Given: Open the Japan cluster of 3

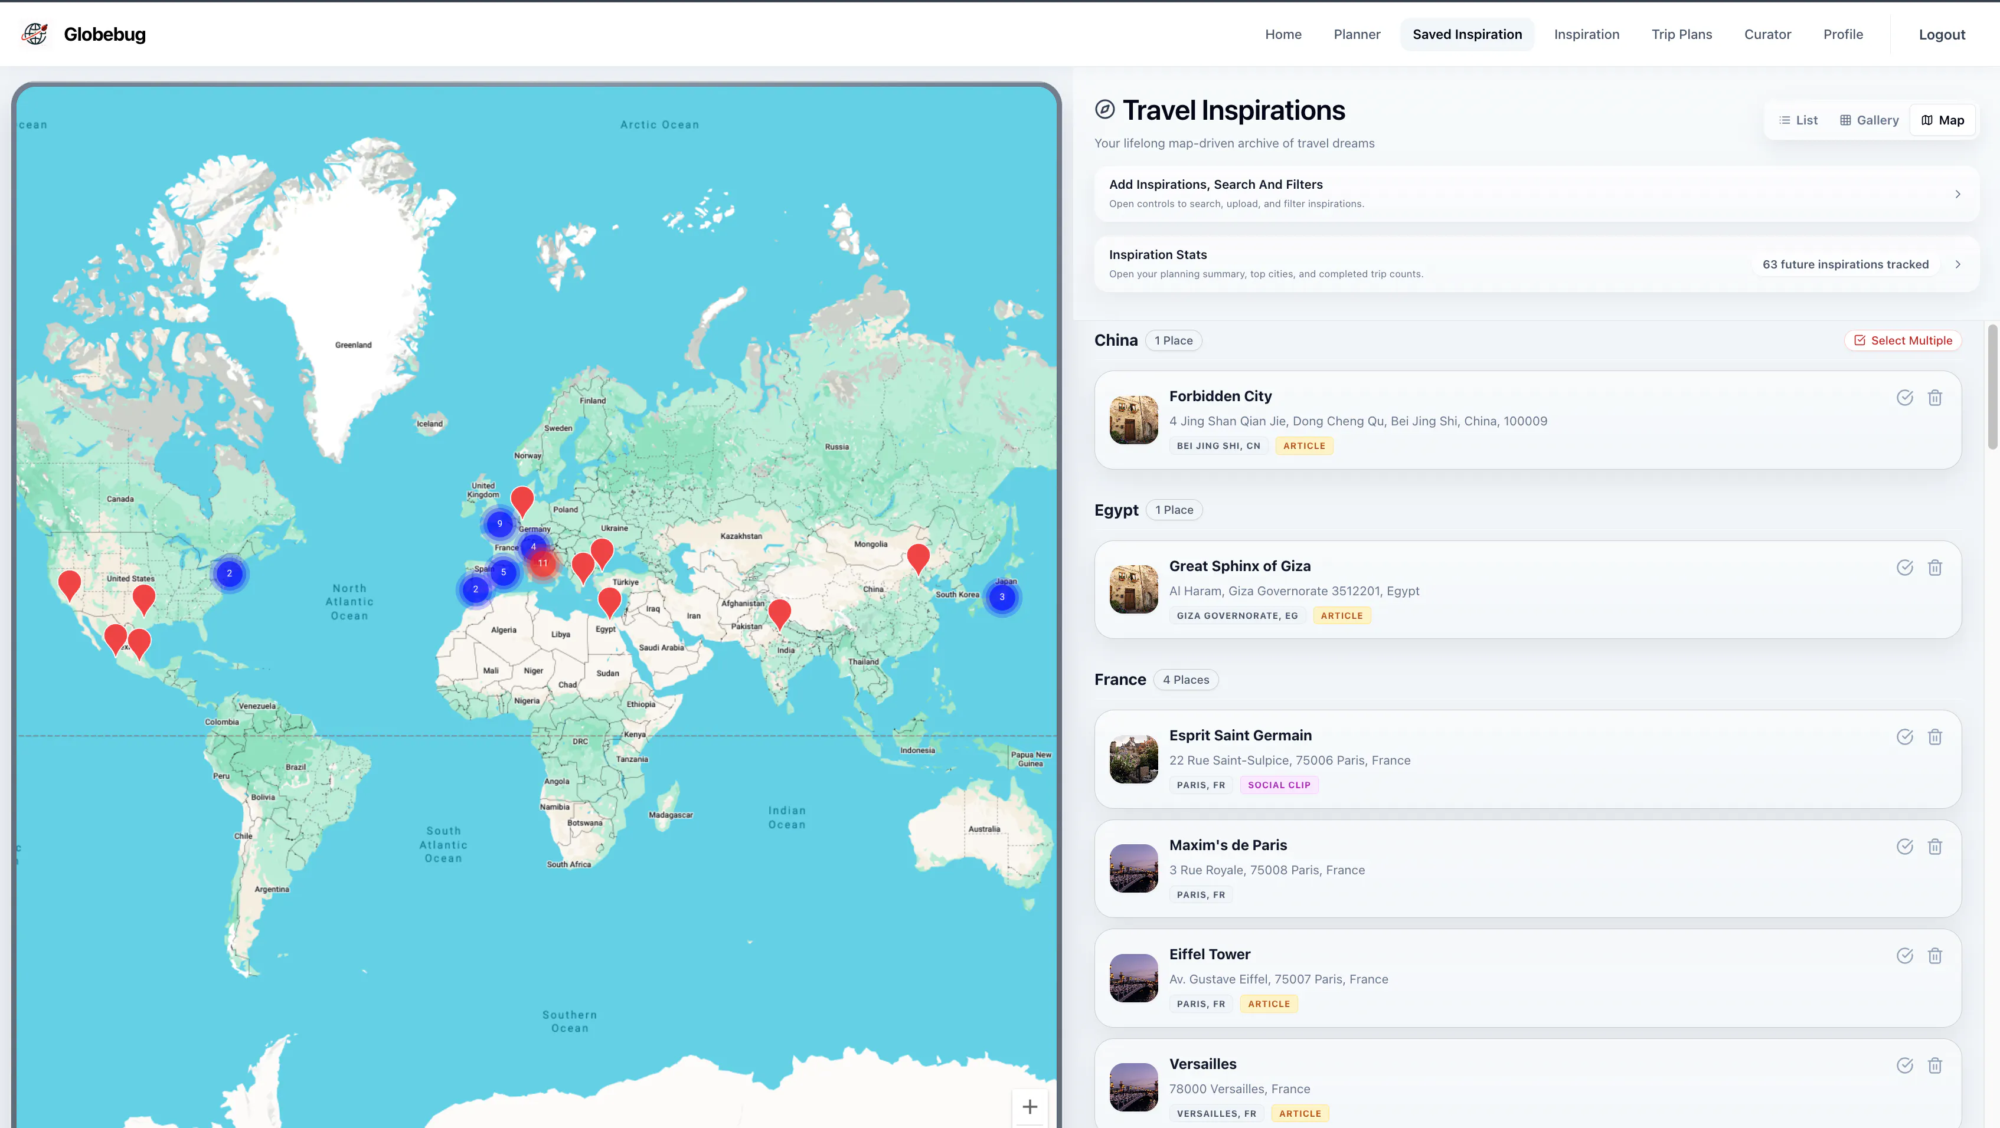Looking at the screenshot, I should click(x=1002, y=598).
